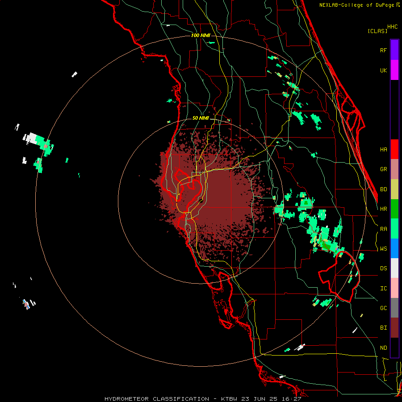Image resolution: width=402 pixels, height=402 pixels.
Task: Click the purple RF color swatch
Action: pos(394,50)
